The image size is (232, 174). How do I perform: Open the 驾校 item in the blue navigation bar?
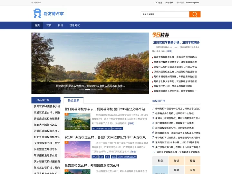pos(49,25)
